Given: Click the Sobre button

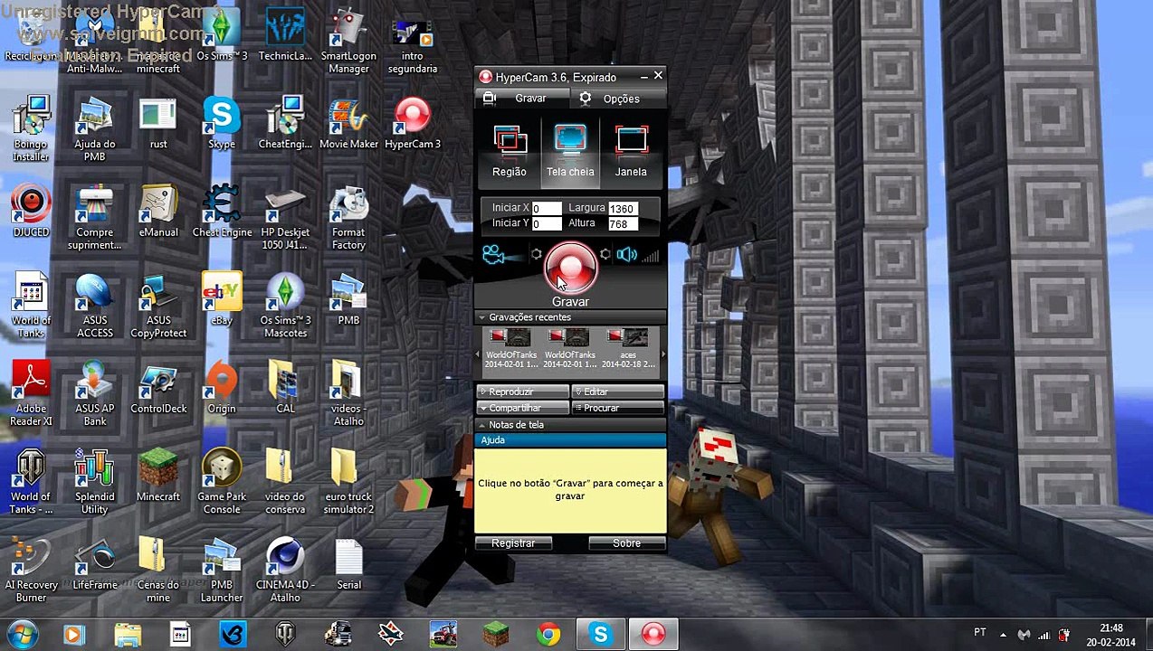Looking at the screenshot, I should (x=626, y=543).
